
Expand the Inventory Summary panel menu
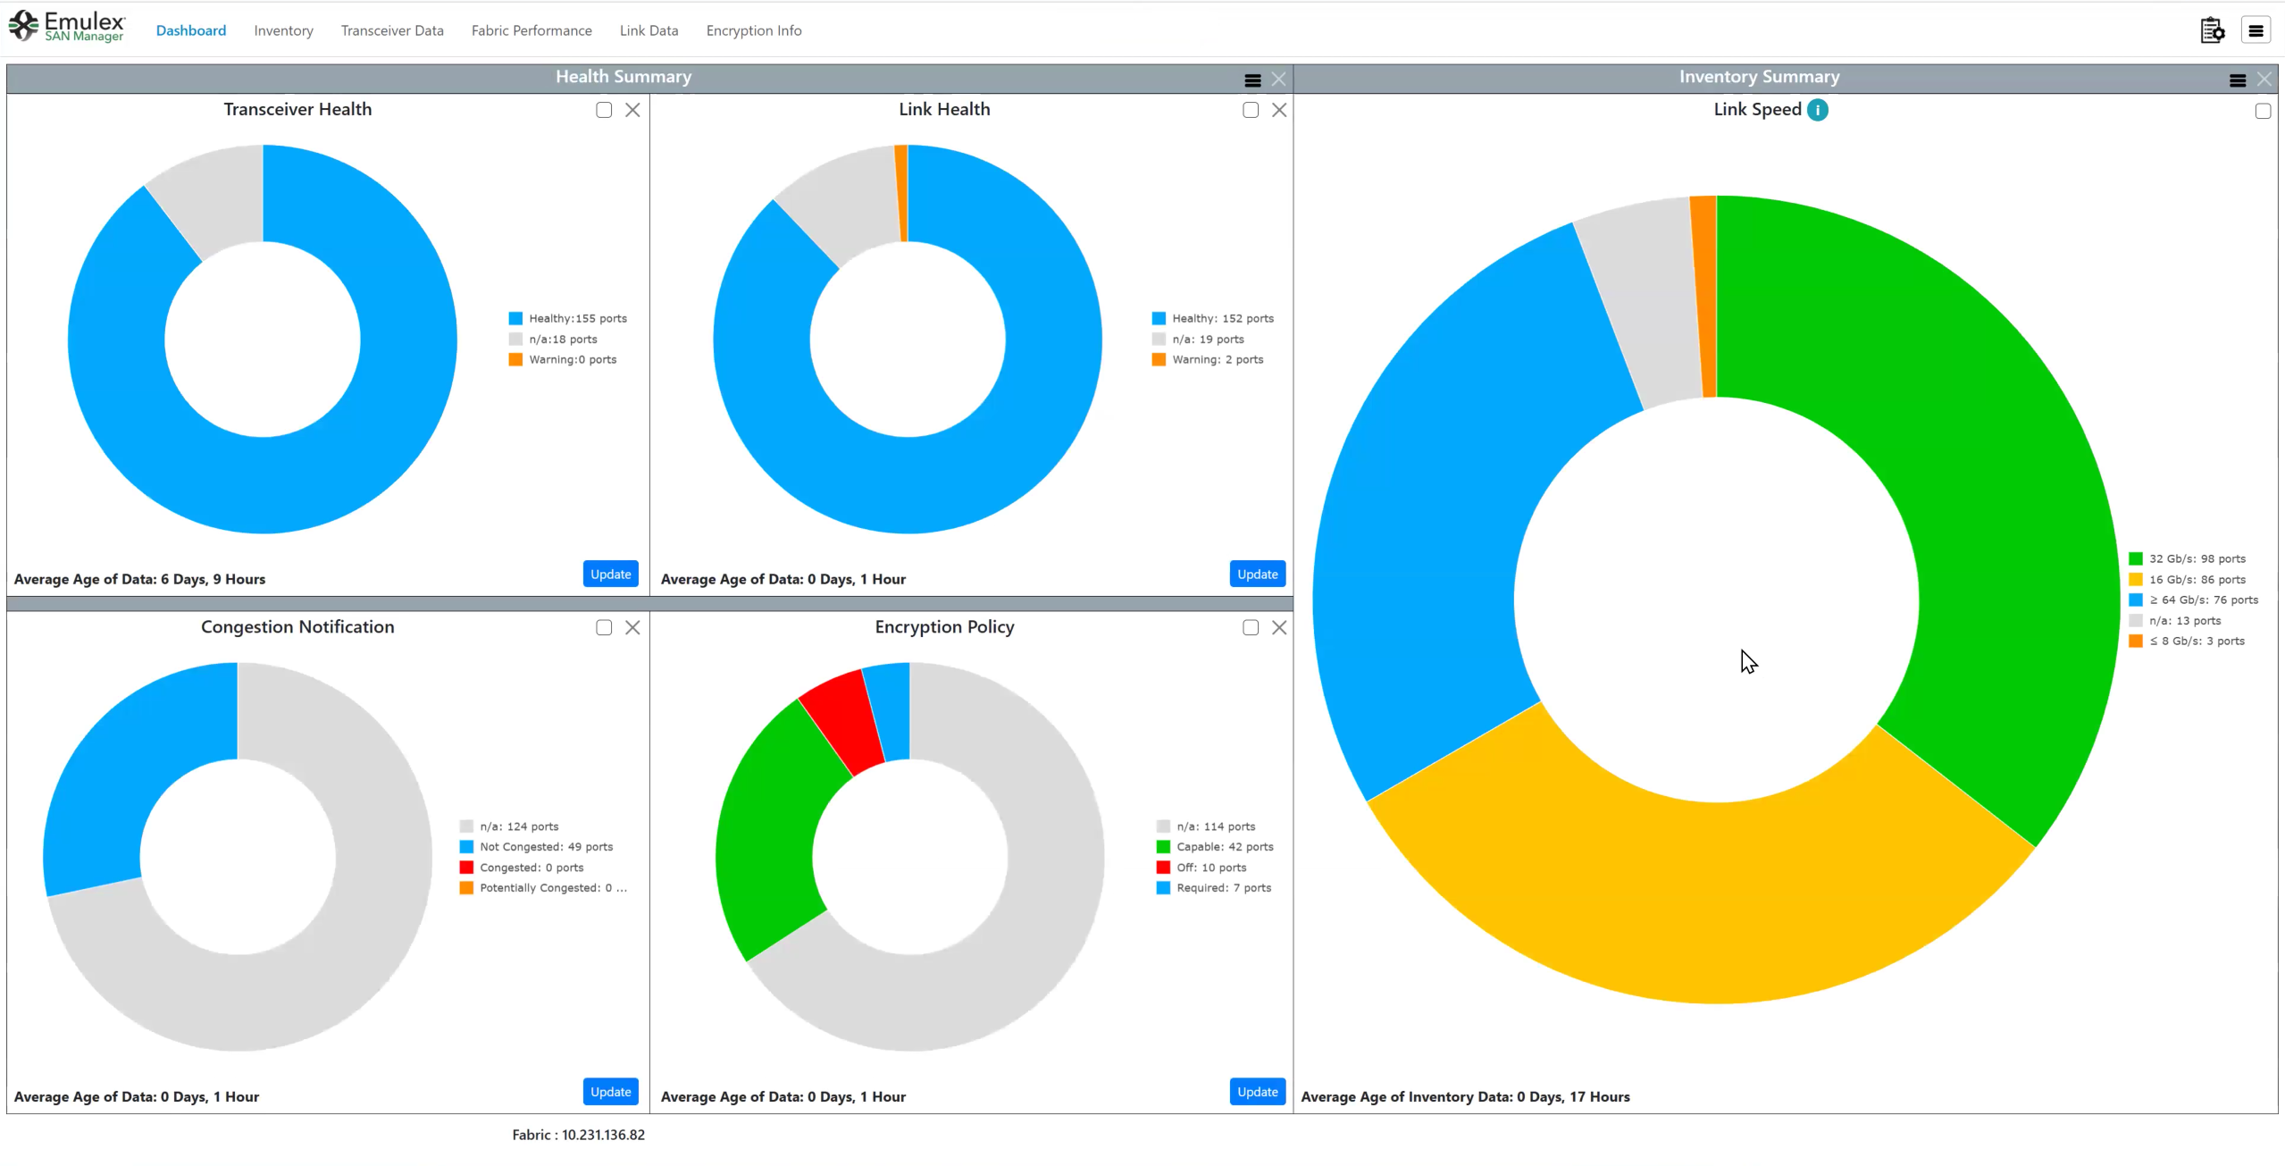(2238, 80)
